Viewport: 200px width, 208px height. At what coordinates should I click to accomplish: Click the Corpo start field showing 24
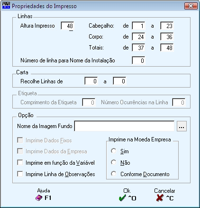tap(138, 37)
